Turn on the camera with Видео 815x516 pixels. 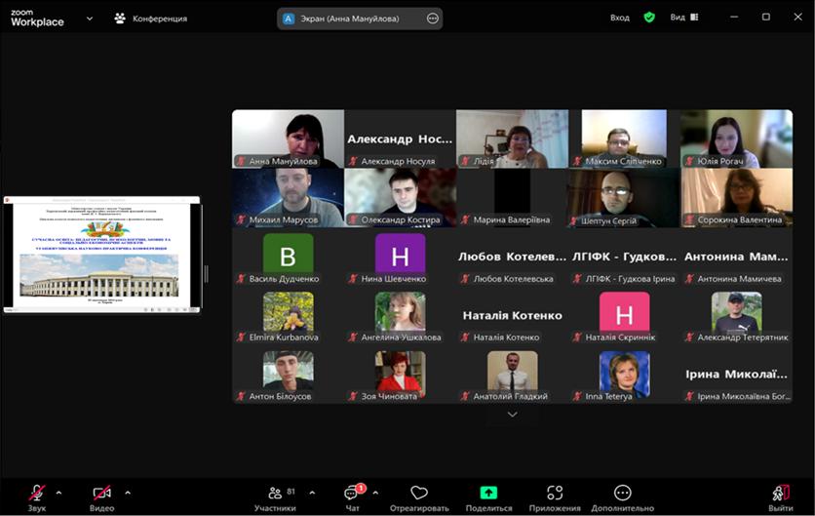coord(101,496)
